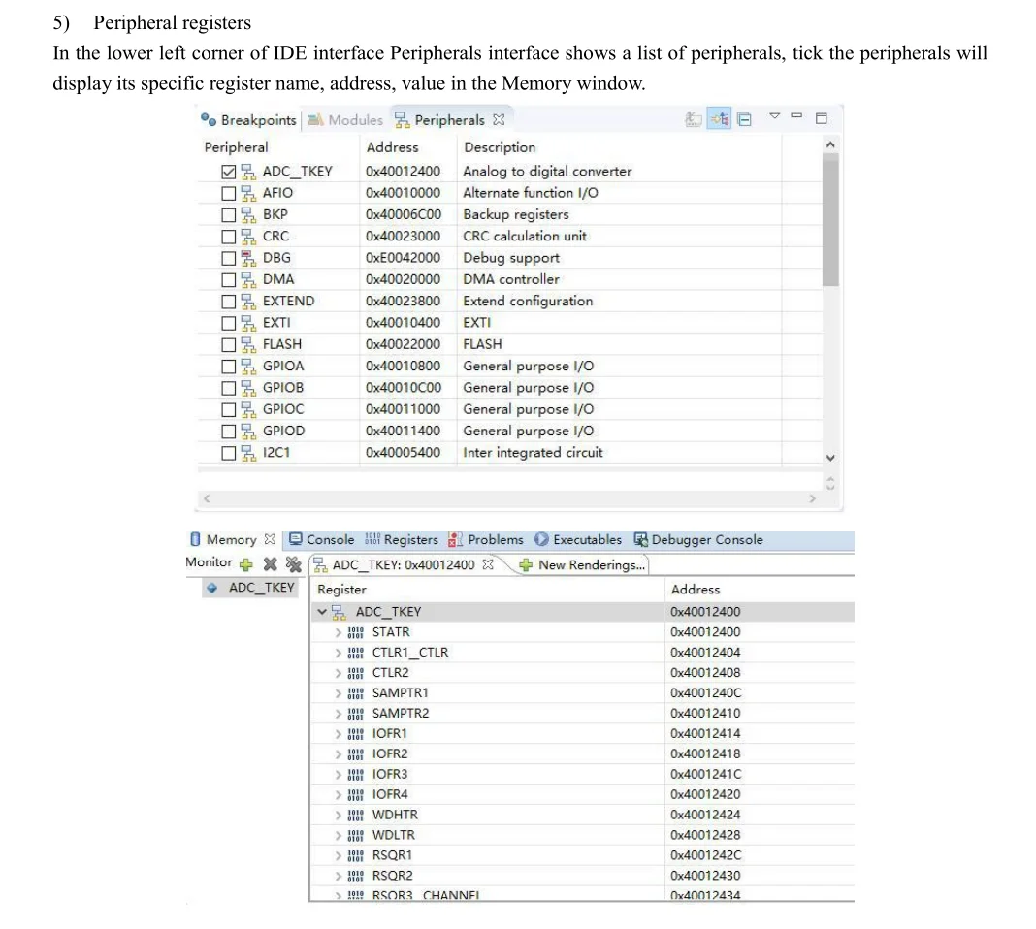Click the Peripherals vertical scrollbar thumb
This screenshot has height=929, width=1036.
click(831, 220)
